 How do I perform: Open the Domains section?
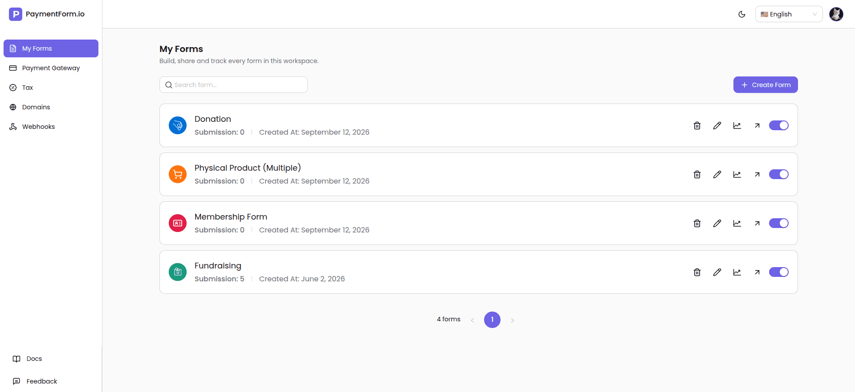coord(51,107)
